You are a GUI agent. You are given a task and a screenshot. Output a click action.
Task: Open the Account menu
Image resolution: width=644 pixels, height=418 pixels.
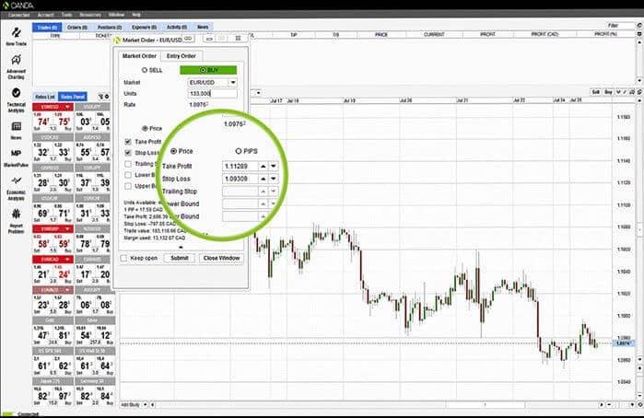coord(46,15)
